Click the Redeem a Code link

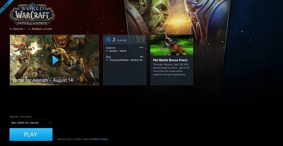[x=41, y=29]
